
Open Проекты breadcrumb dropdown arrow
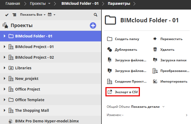click(x=49, y=3)
